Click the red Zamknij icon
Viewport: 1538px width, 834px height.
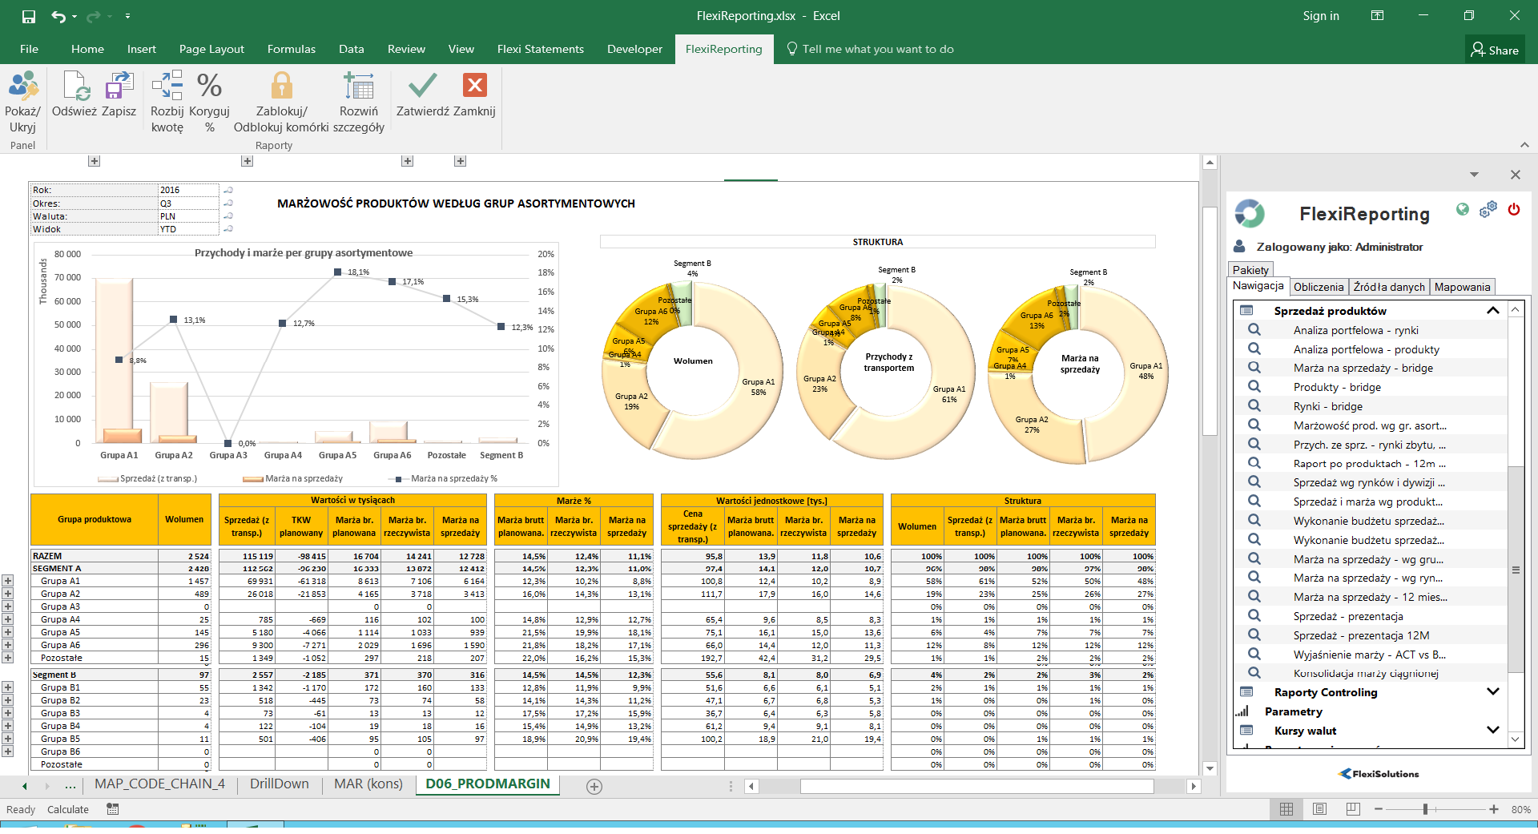coord(474,86)
